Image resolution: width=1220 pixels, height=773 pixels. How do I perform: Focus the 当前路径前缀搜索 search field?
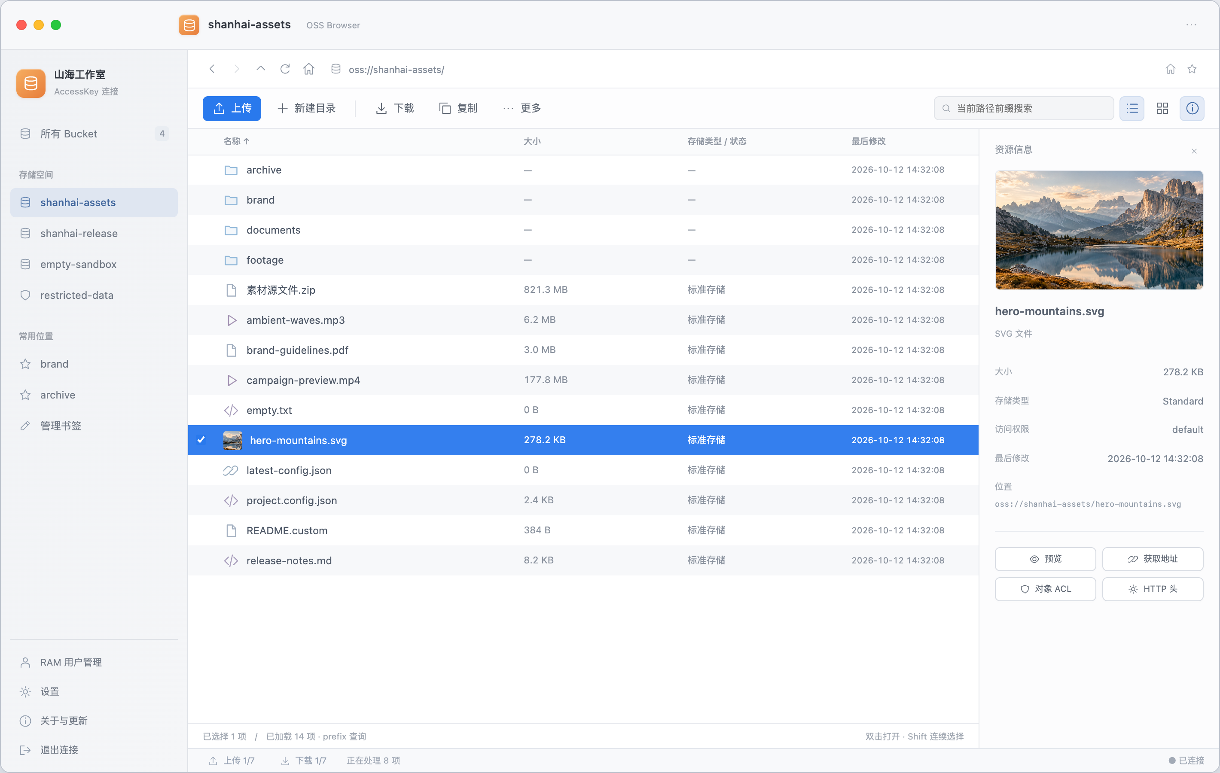tap(1024, 108)
